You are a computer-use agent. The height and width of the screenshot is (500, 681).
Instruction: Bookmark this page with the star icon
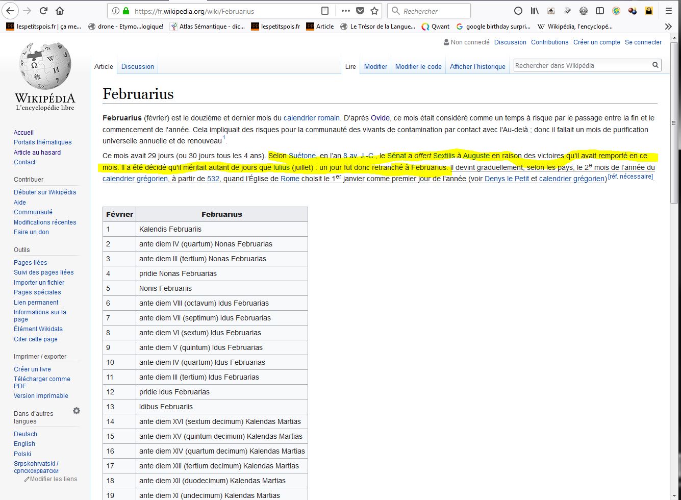(x=374, y=11)
